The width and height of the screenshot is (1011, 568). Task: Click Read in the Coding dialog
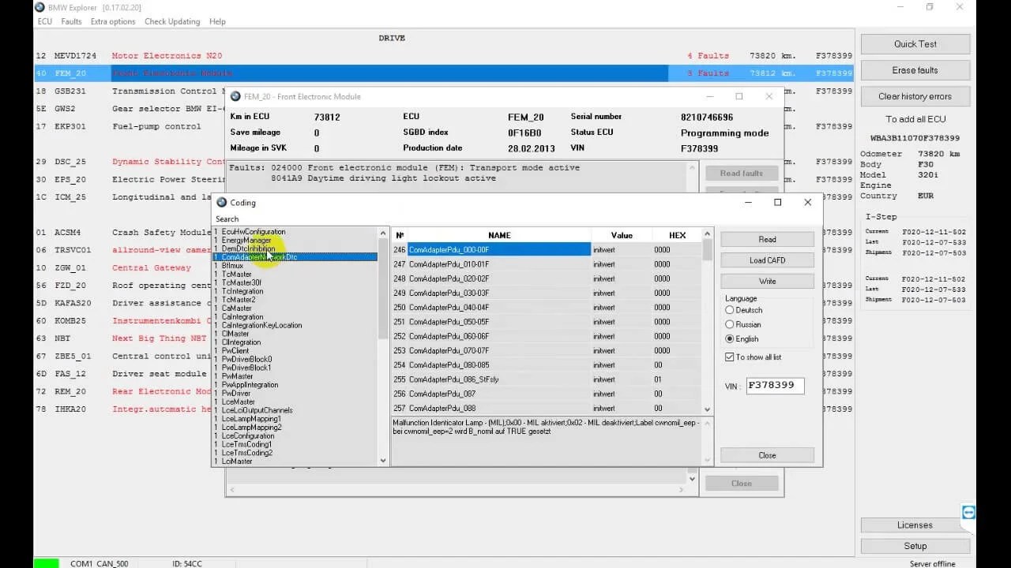point(767,239)
